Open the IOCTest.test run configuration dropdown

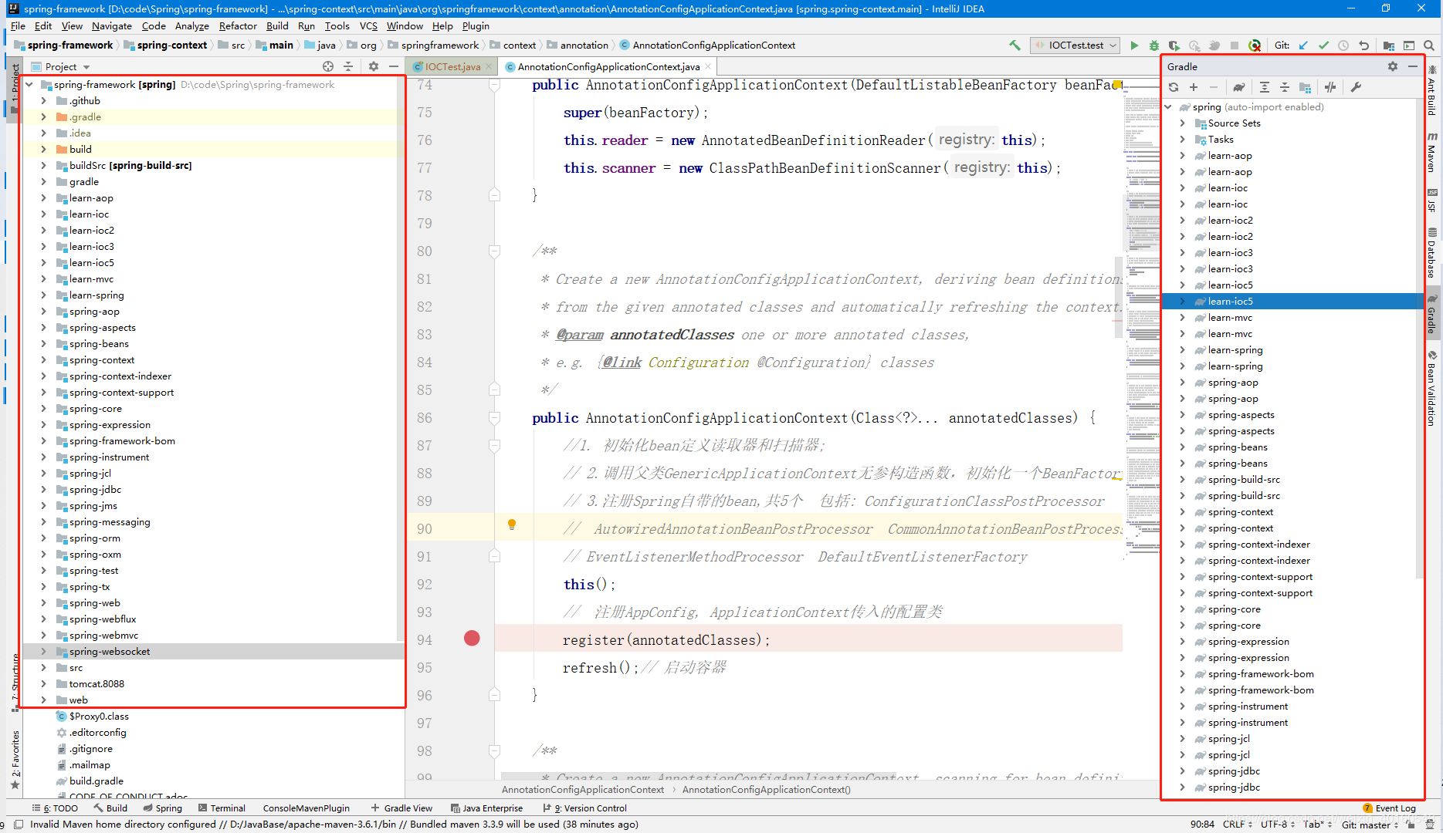1075,46
